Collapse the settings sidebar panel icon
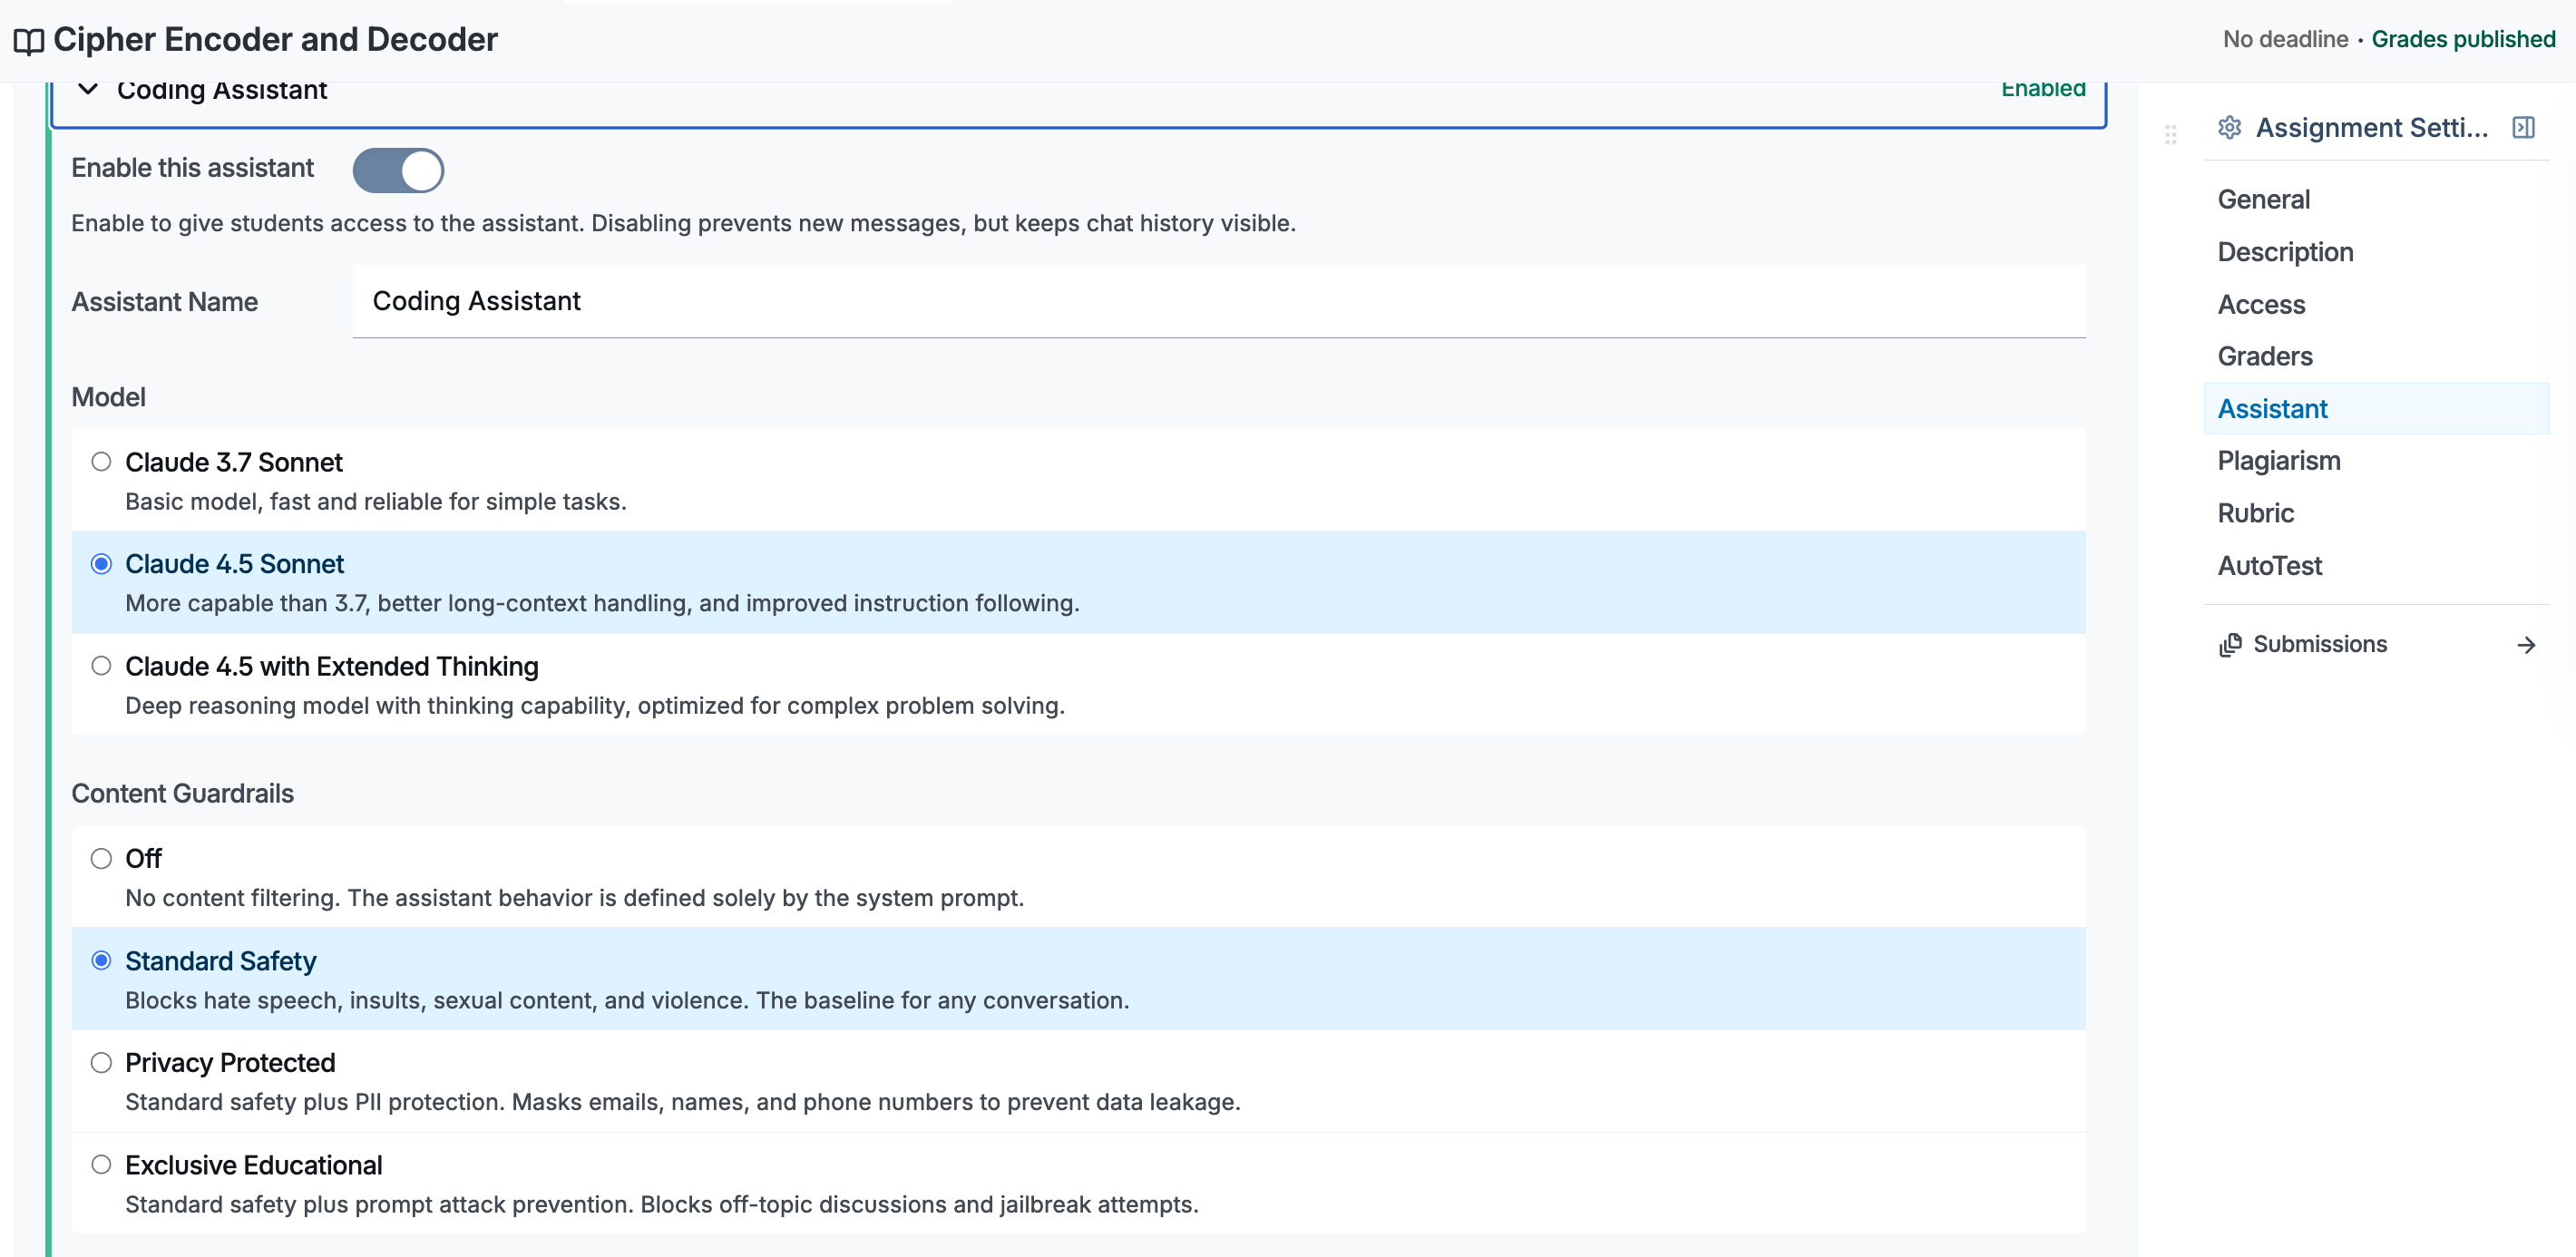 (2523, 128)
